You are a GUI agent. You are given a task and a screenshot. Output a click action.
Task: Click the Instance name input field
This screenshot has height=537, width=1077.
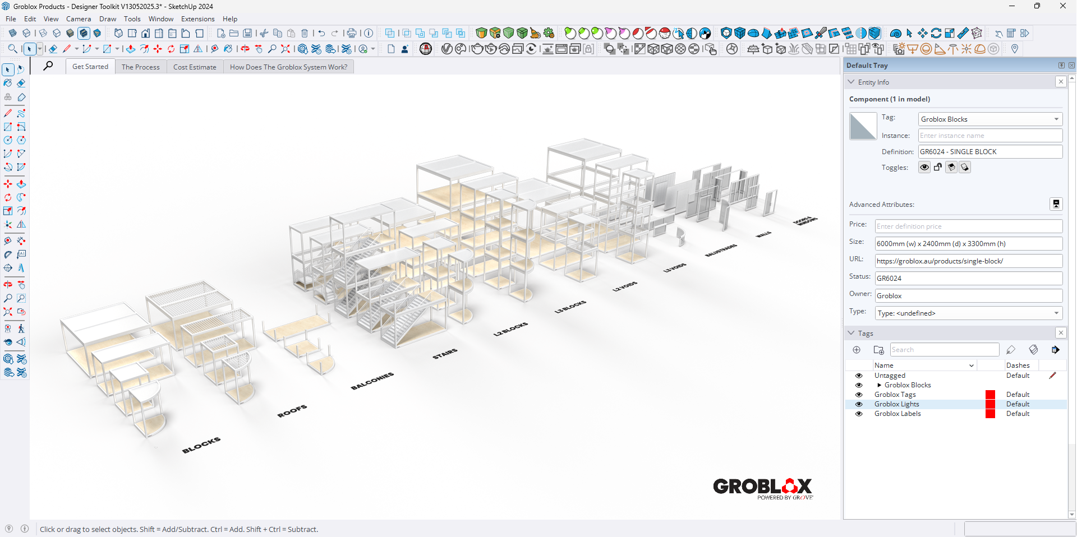pyautogui.click(x=991, y=135)
